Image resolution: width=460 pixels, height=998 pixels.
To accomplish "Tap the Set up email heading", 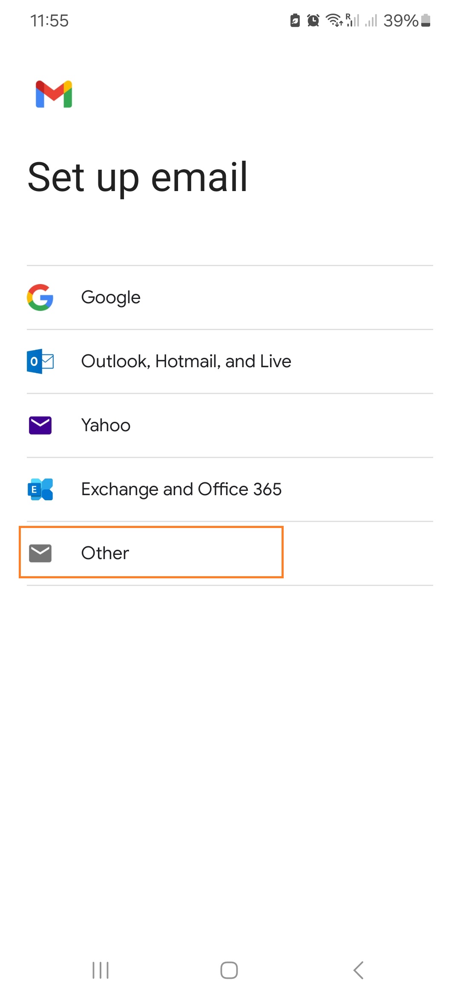I will (137, 178).
